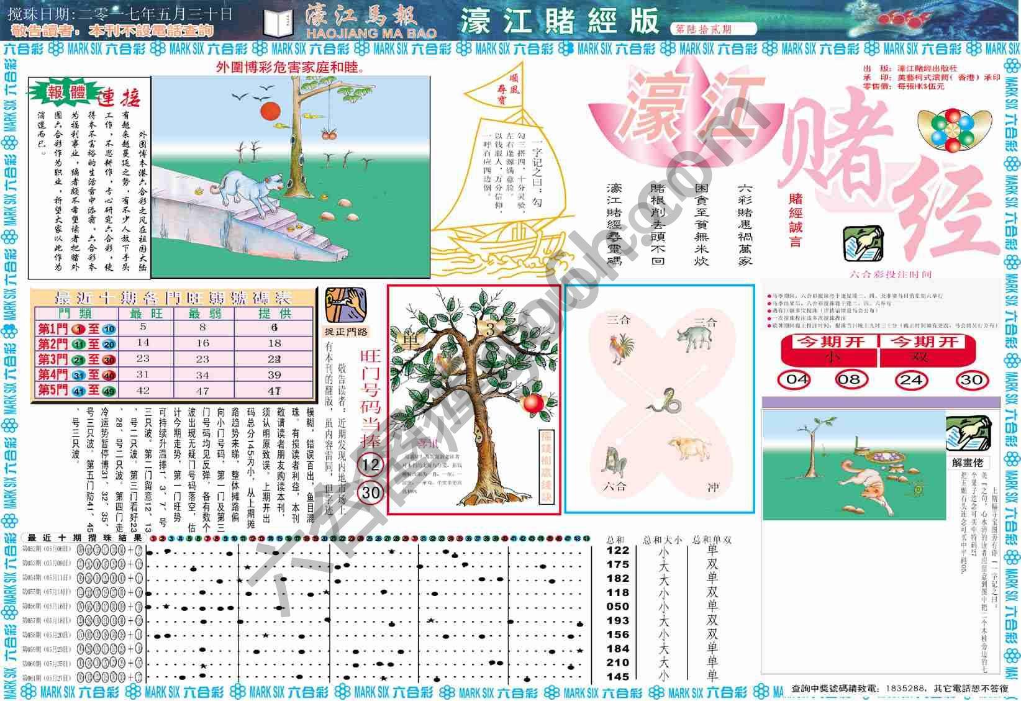Click circled 30 under 今期开 双
Image resolution: width=1021 pixels, height=701 pixels.
[972, 380]
